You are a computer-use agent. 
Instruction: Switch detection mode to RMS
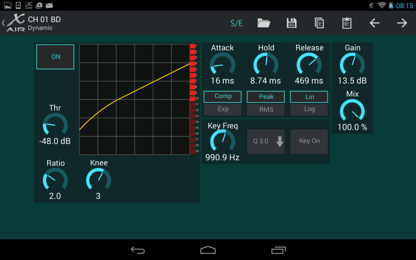coord(266,110)
